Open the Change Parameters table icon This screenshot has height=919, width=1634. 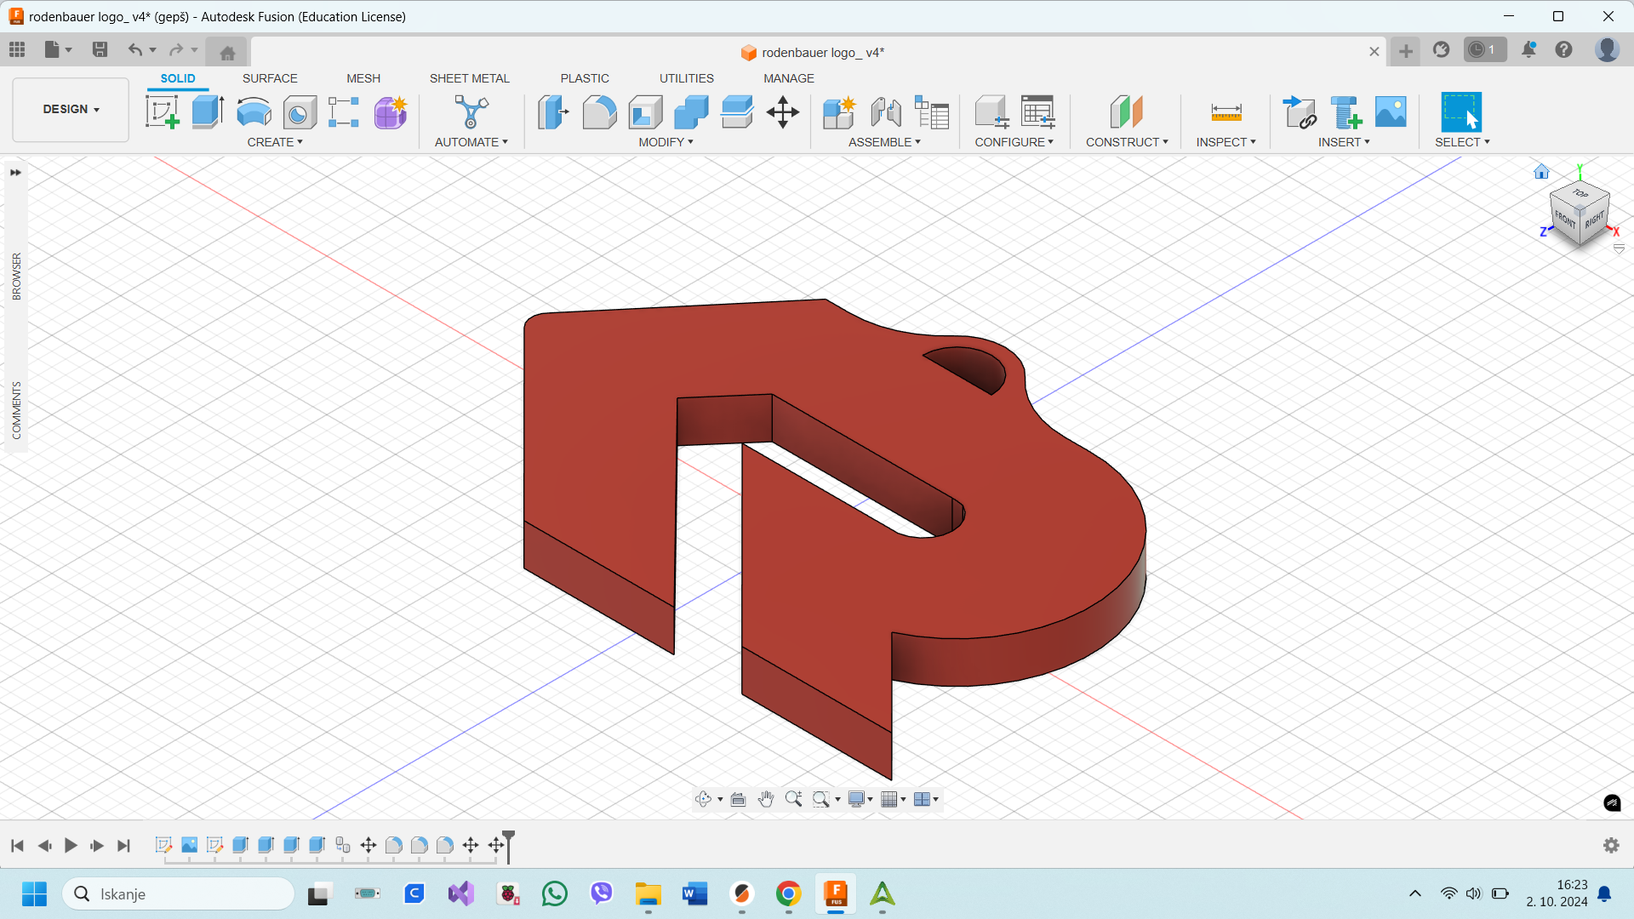(x=1037, y=111)
